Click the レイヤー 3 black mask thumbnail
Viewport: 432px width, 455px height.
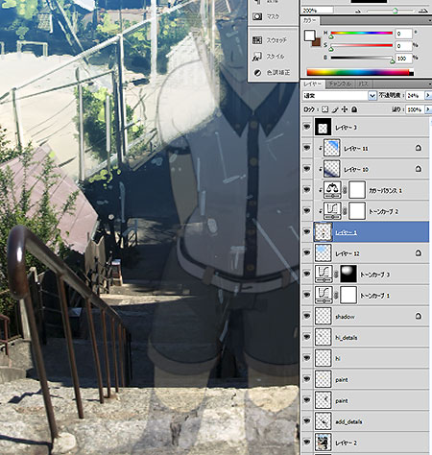(323, 127)
